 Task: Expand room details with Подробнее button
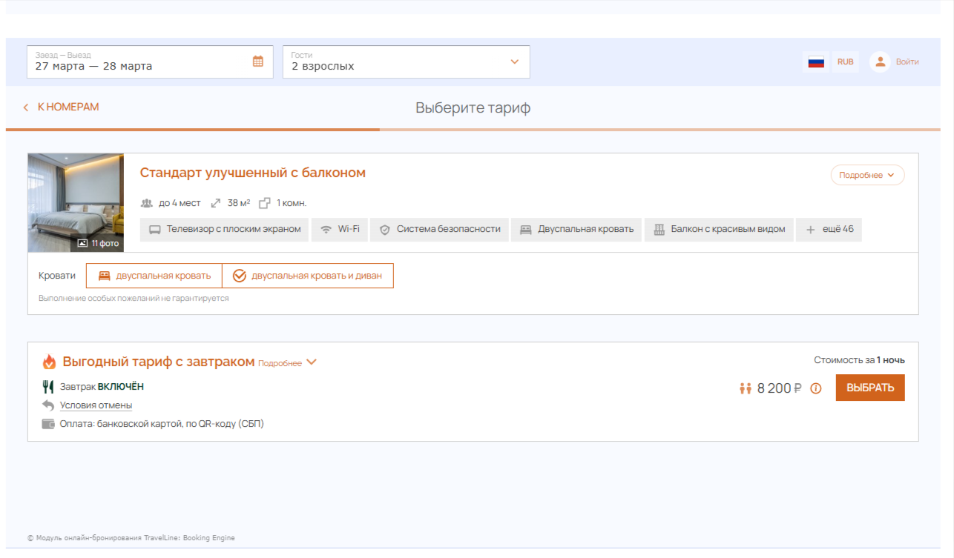click(x=867, y=176)
